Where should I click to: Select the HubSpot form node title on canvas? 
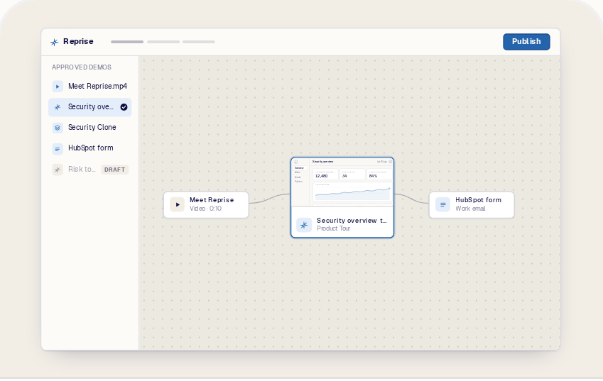[478, 200]
